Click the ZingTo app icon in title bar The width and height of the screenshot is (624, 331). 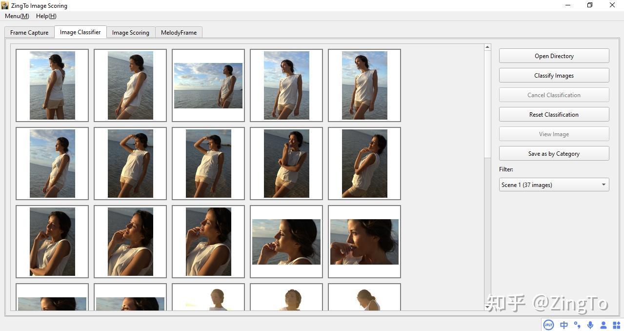tap(5, 5)
